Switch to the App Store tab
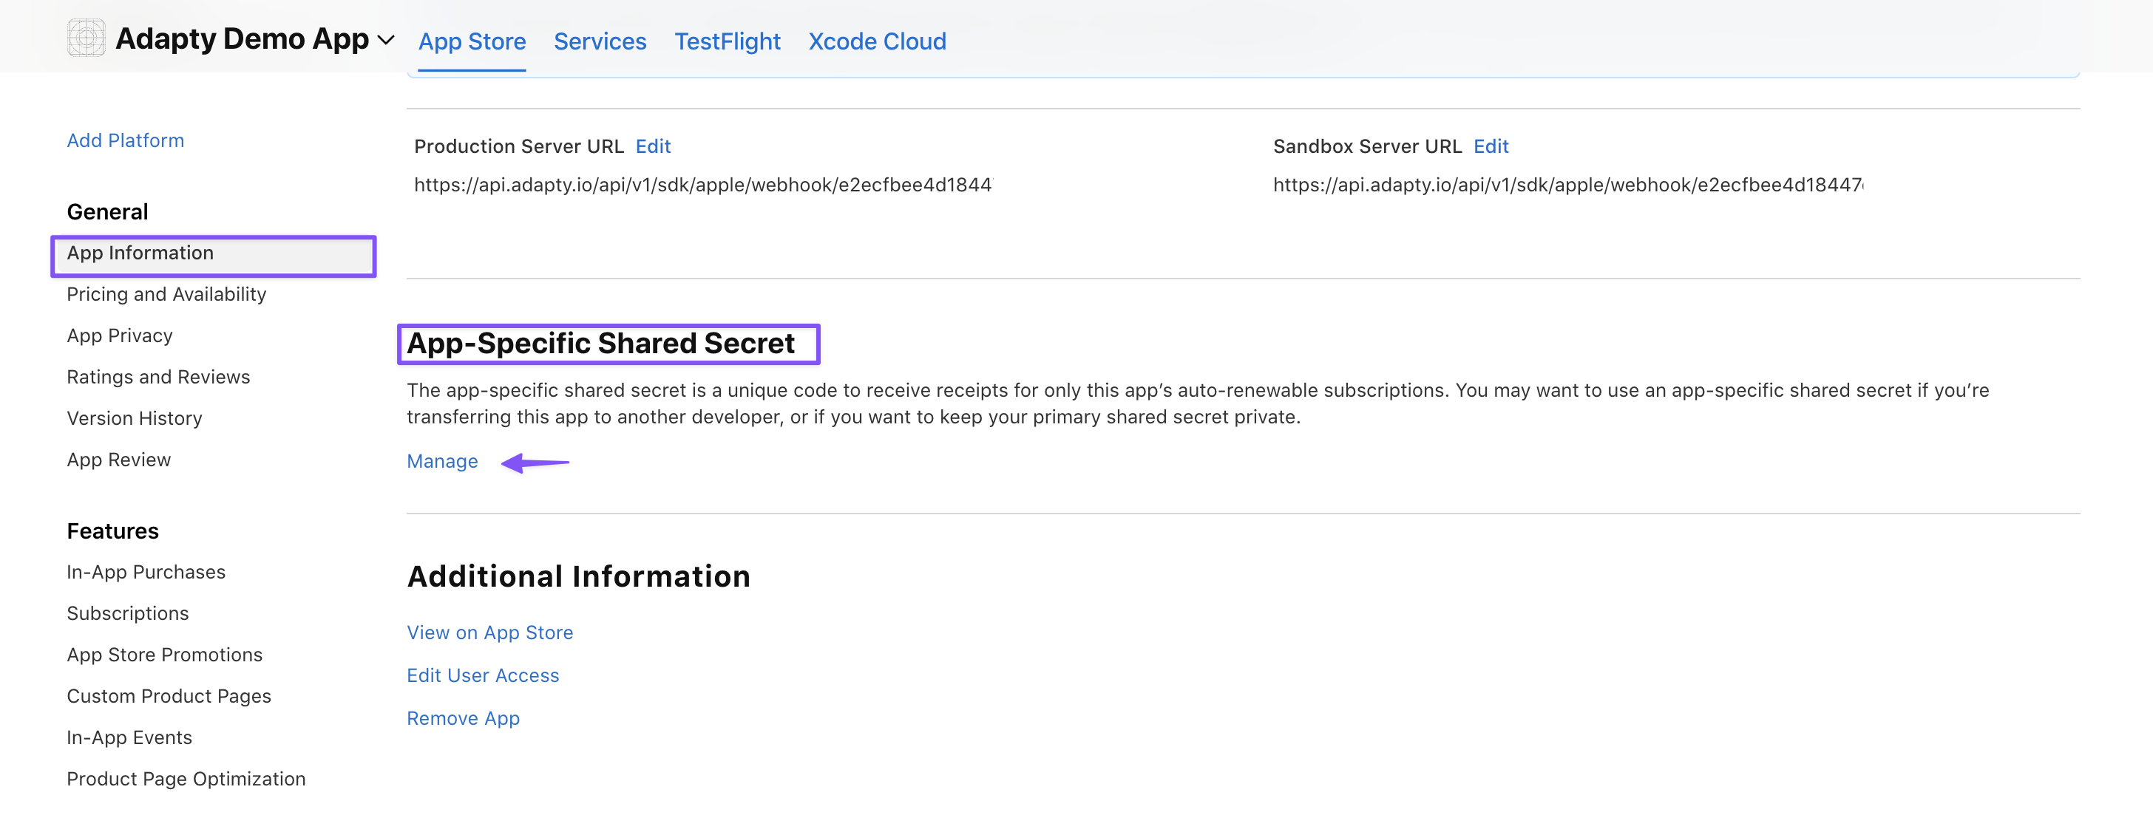 click(472, 42)
